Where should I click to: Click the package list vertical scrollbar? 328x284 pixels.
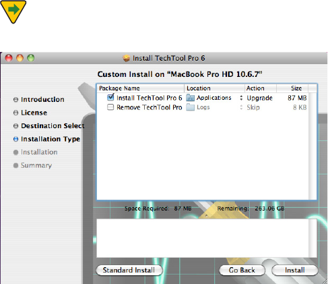(x=313, y=146)
